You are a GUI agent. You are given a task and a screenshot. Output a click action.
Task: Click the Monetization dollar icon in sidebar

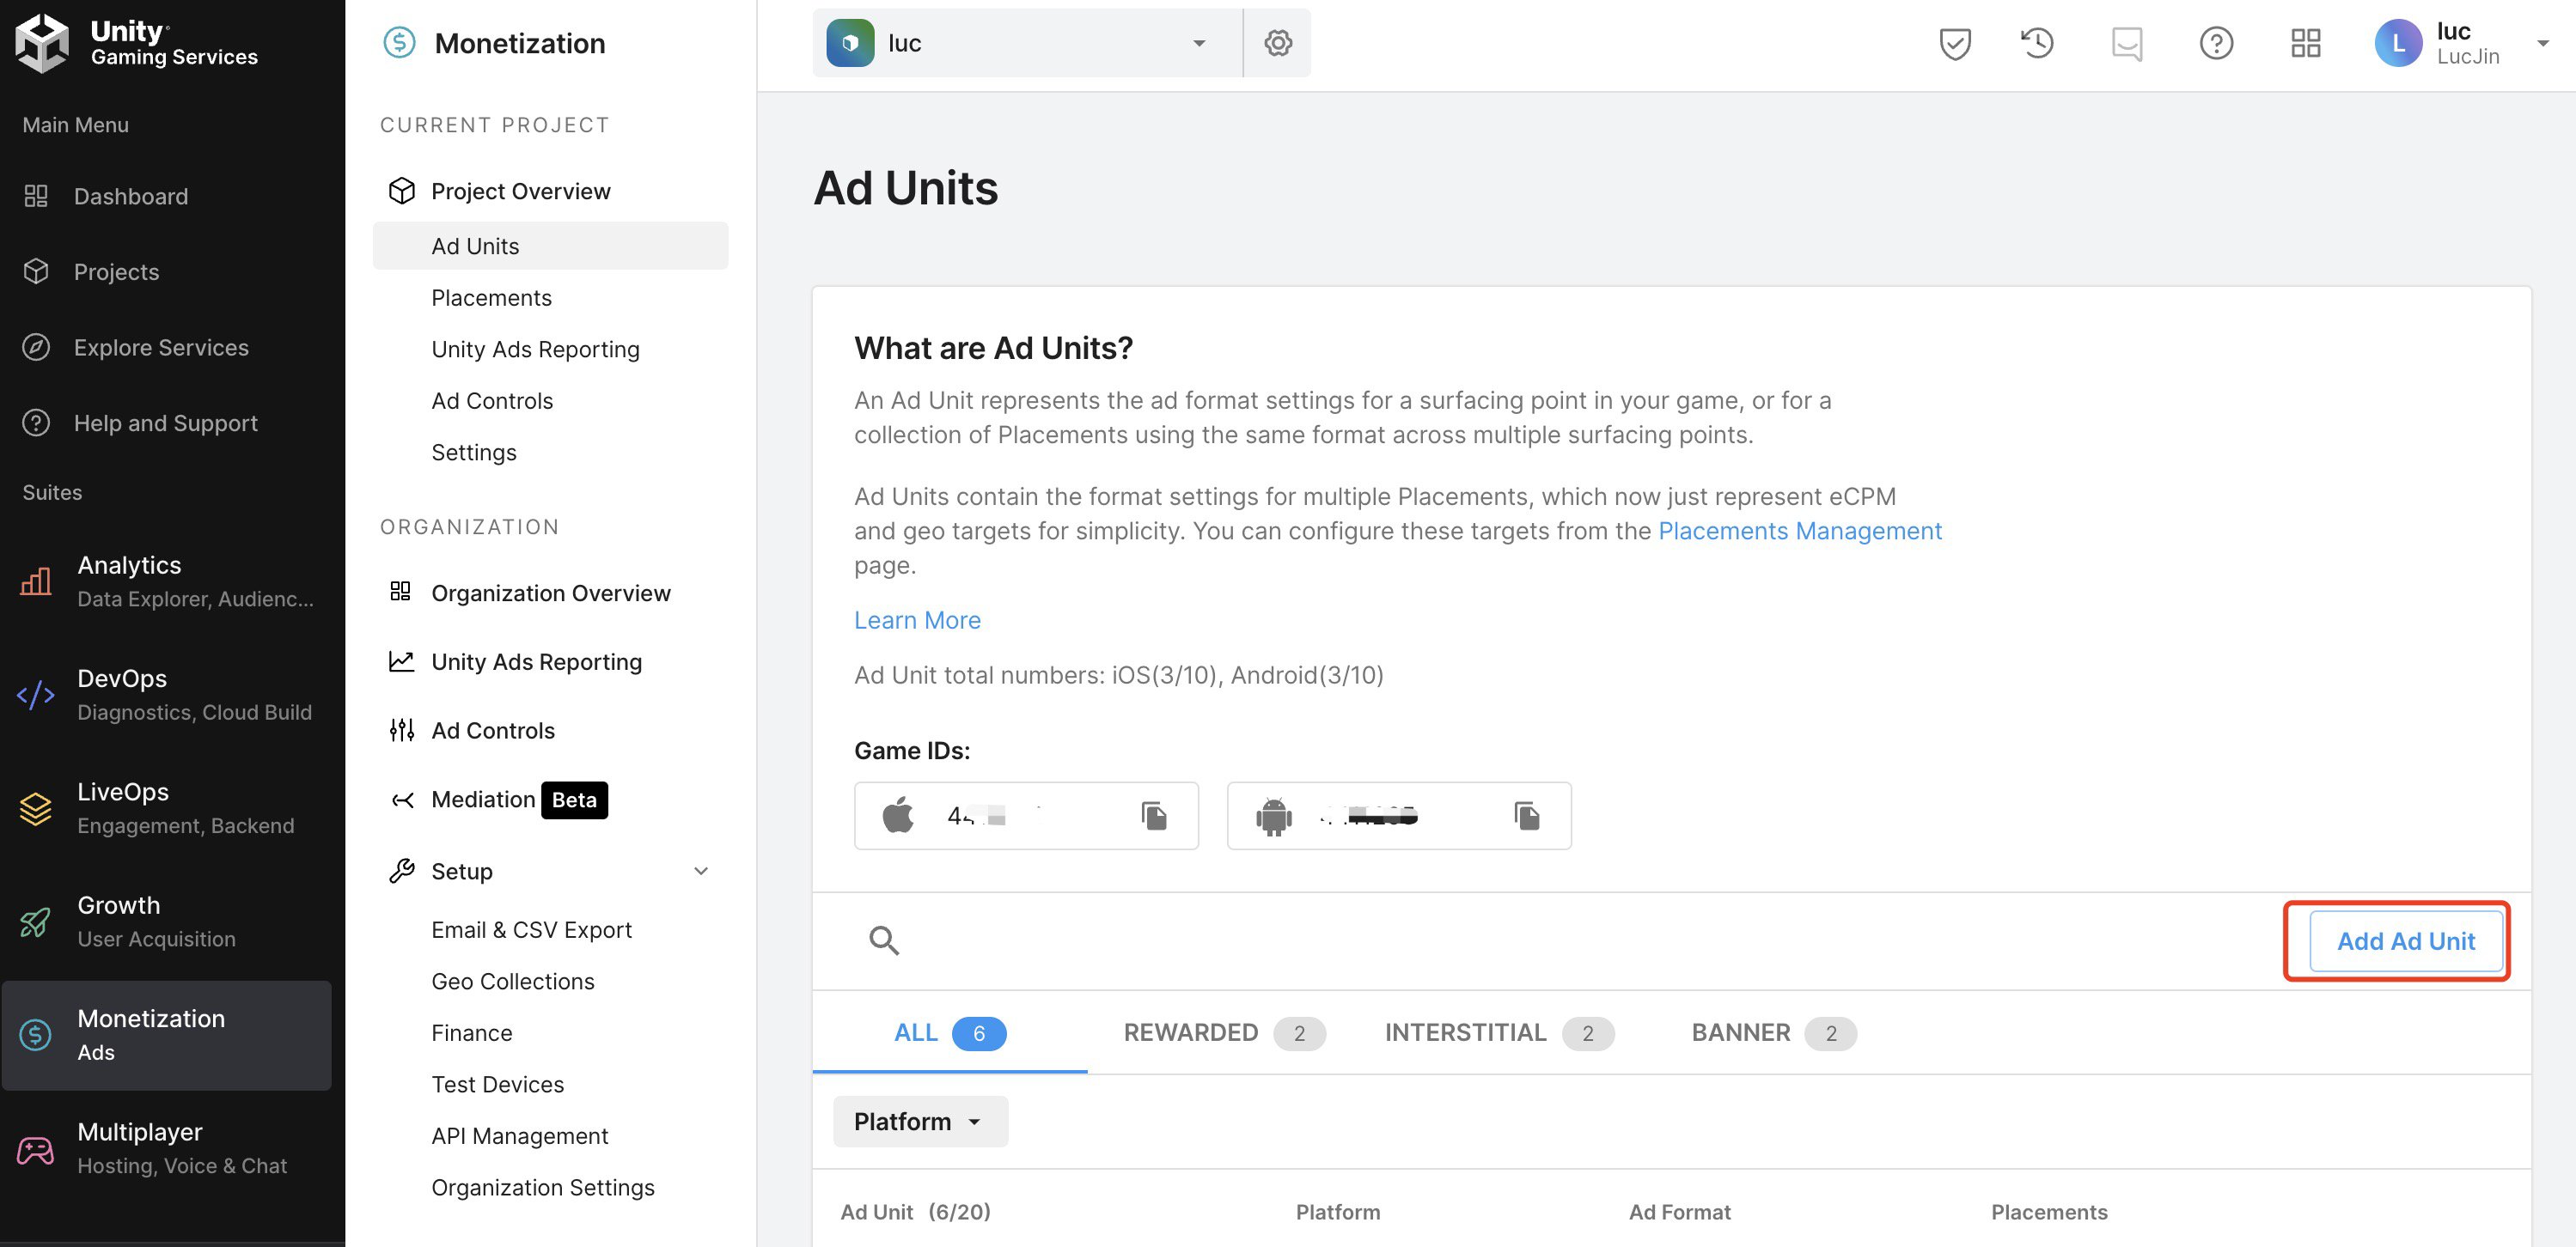click(36, 1034)
